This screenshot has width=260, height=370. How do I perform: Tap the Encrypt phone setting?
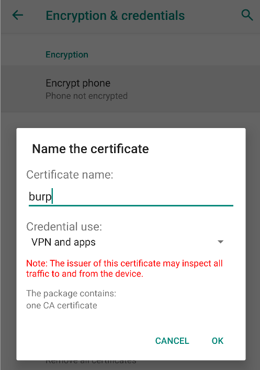pyautogui.click(x=130, y=89)
